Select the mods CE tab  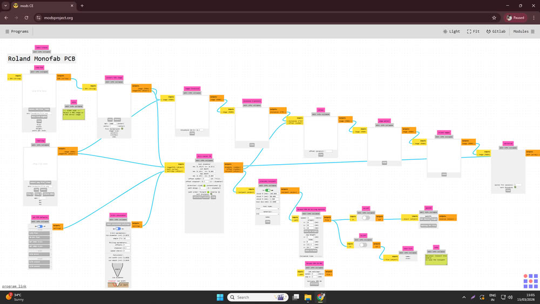click(43, 6)
